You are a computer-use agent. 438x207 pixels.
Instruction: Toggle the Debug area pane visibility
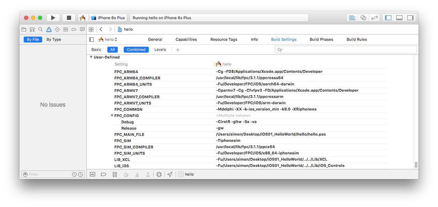pos(399,18)
